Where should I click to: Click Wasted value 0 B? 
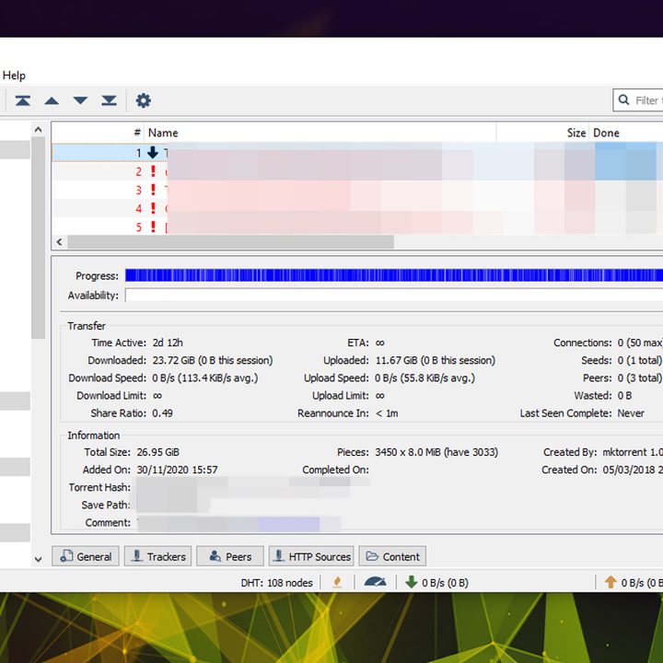coord(624,395)
